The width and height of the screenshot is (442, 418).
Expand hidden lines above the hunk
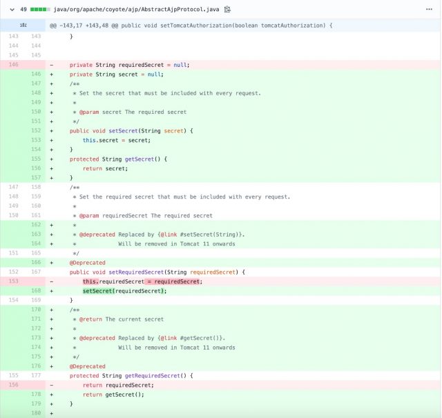click(x=22, y=26)
